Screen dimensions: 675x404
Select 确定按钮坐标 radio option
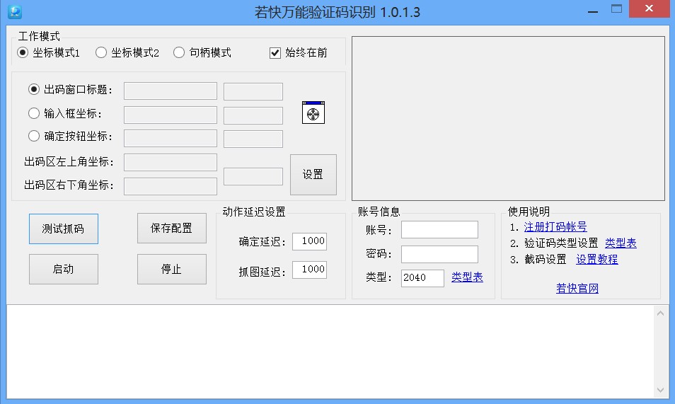click(34, 136)
